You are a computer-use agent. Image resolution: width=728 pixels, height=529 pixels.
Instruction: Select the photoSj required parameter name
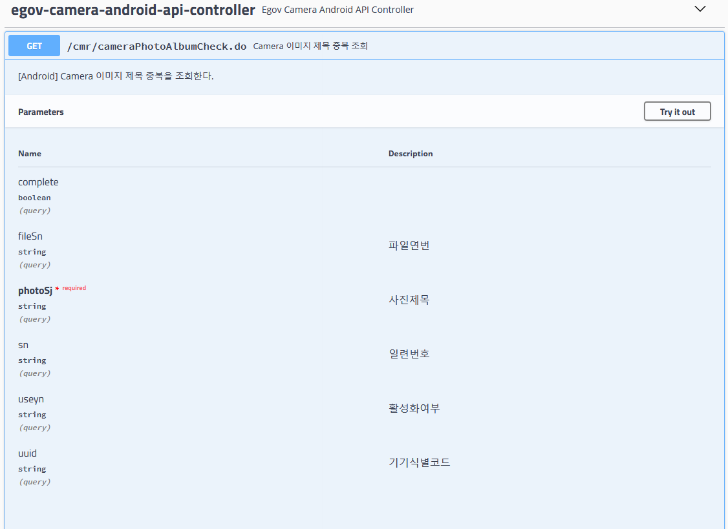point(35,291)
